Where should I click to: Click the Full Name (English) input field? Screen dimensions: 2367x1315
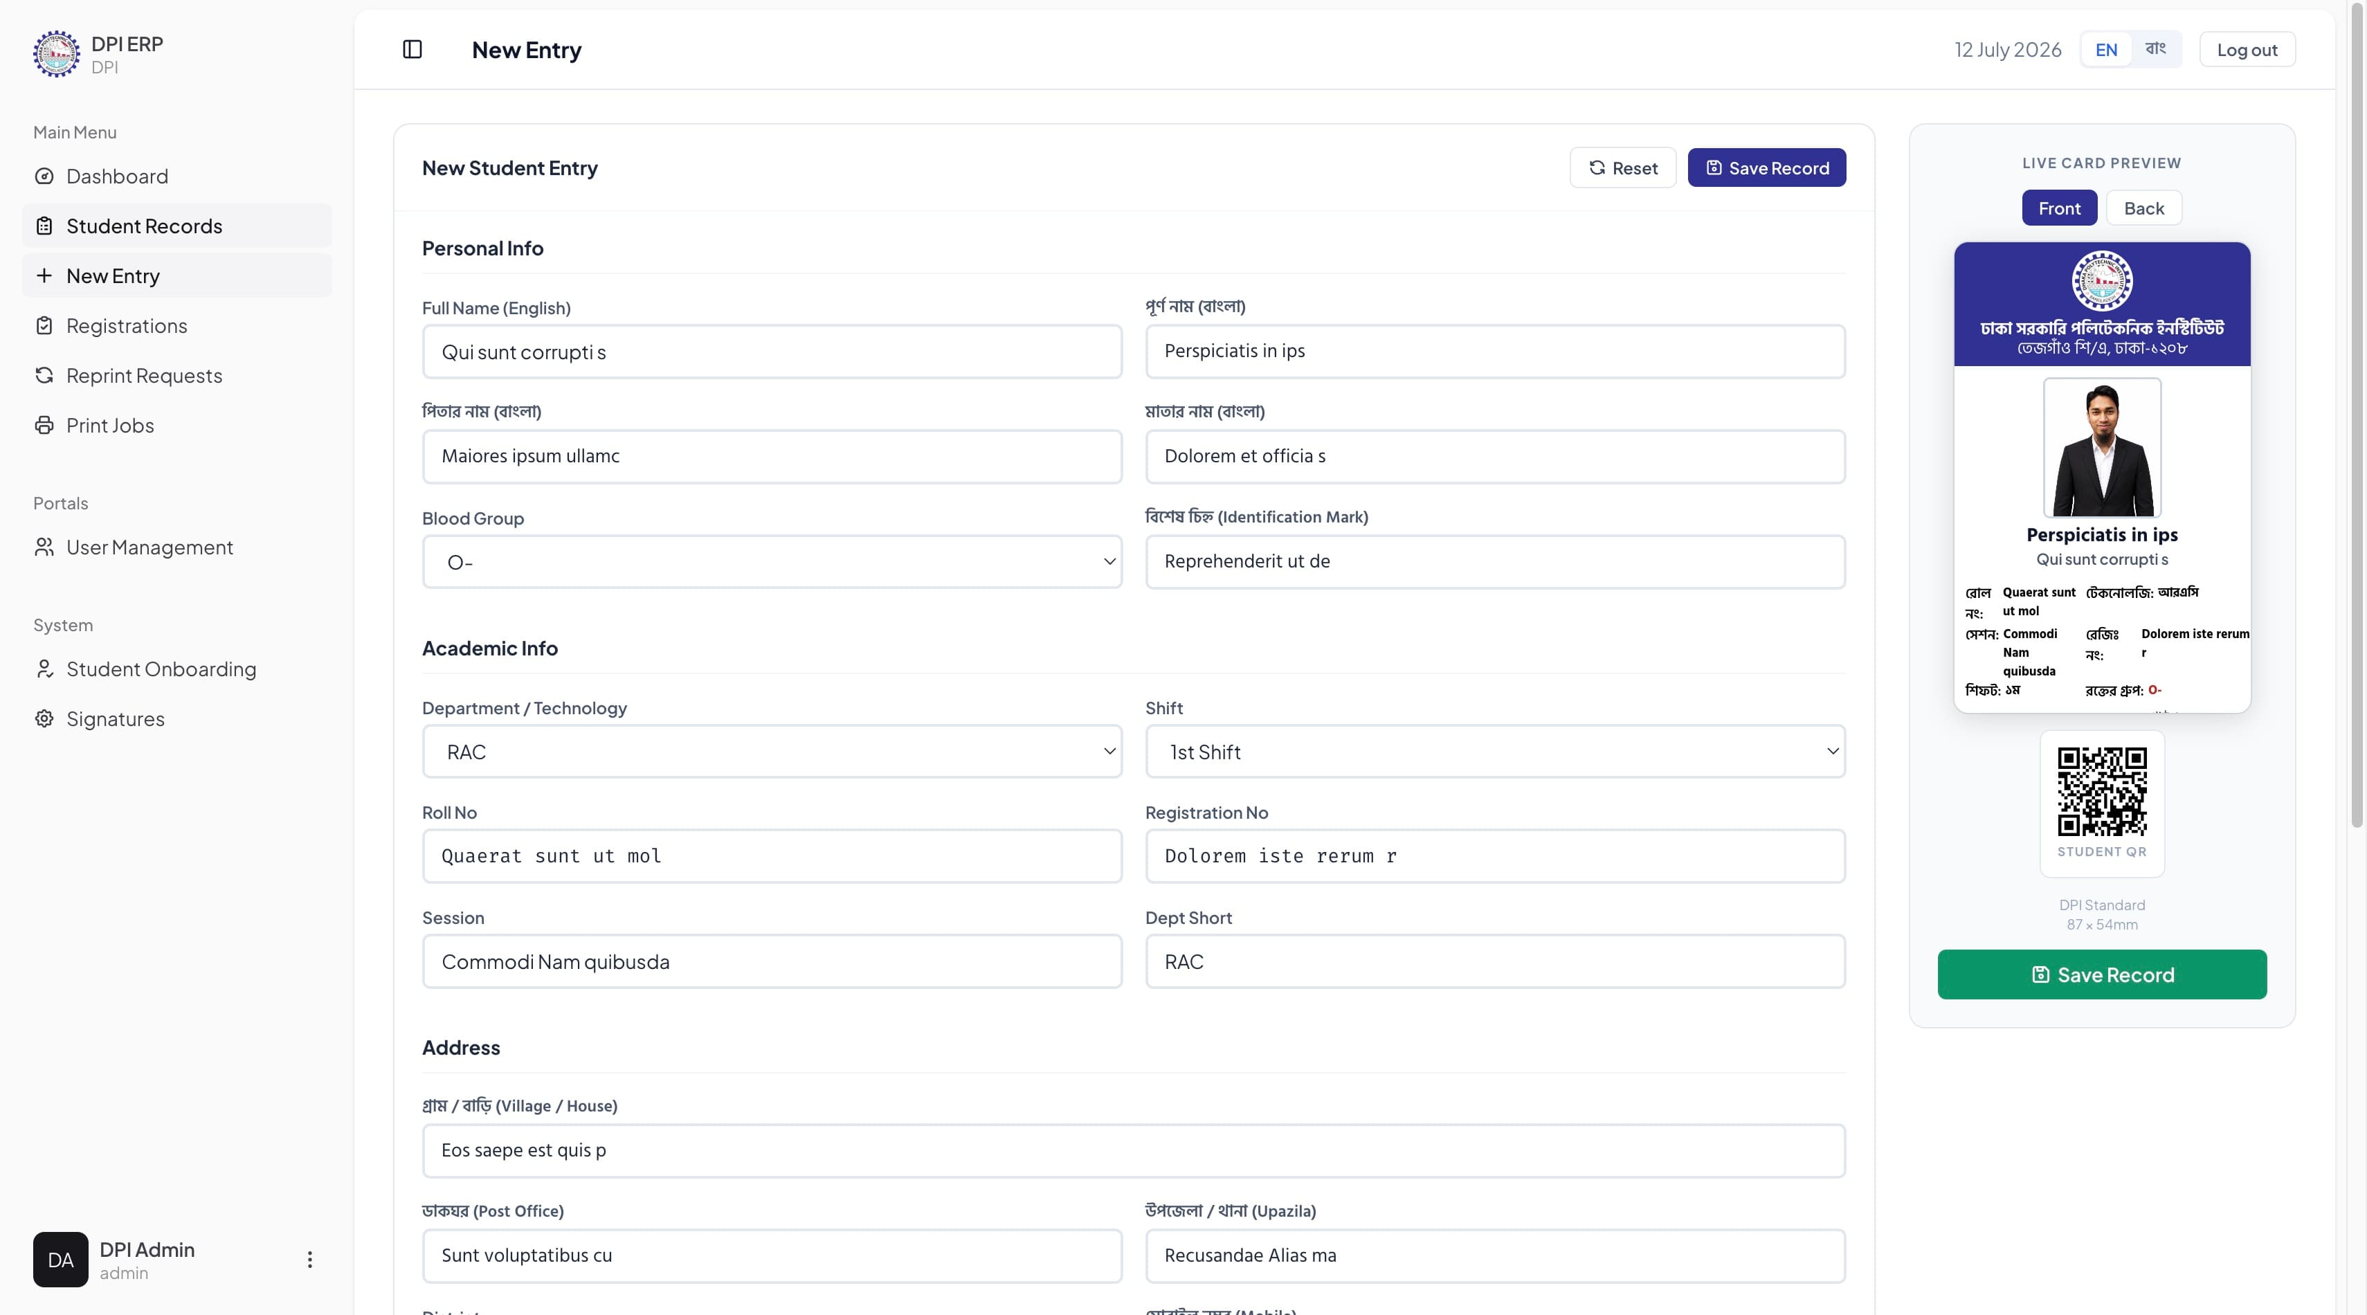pyautogui.click(x=772, y=352)
